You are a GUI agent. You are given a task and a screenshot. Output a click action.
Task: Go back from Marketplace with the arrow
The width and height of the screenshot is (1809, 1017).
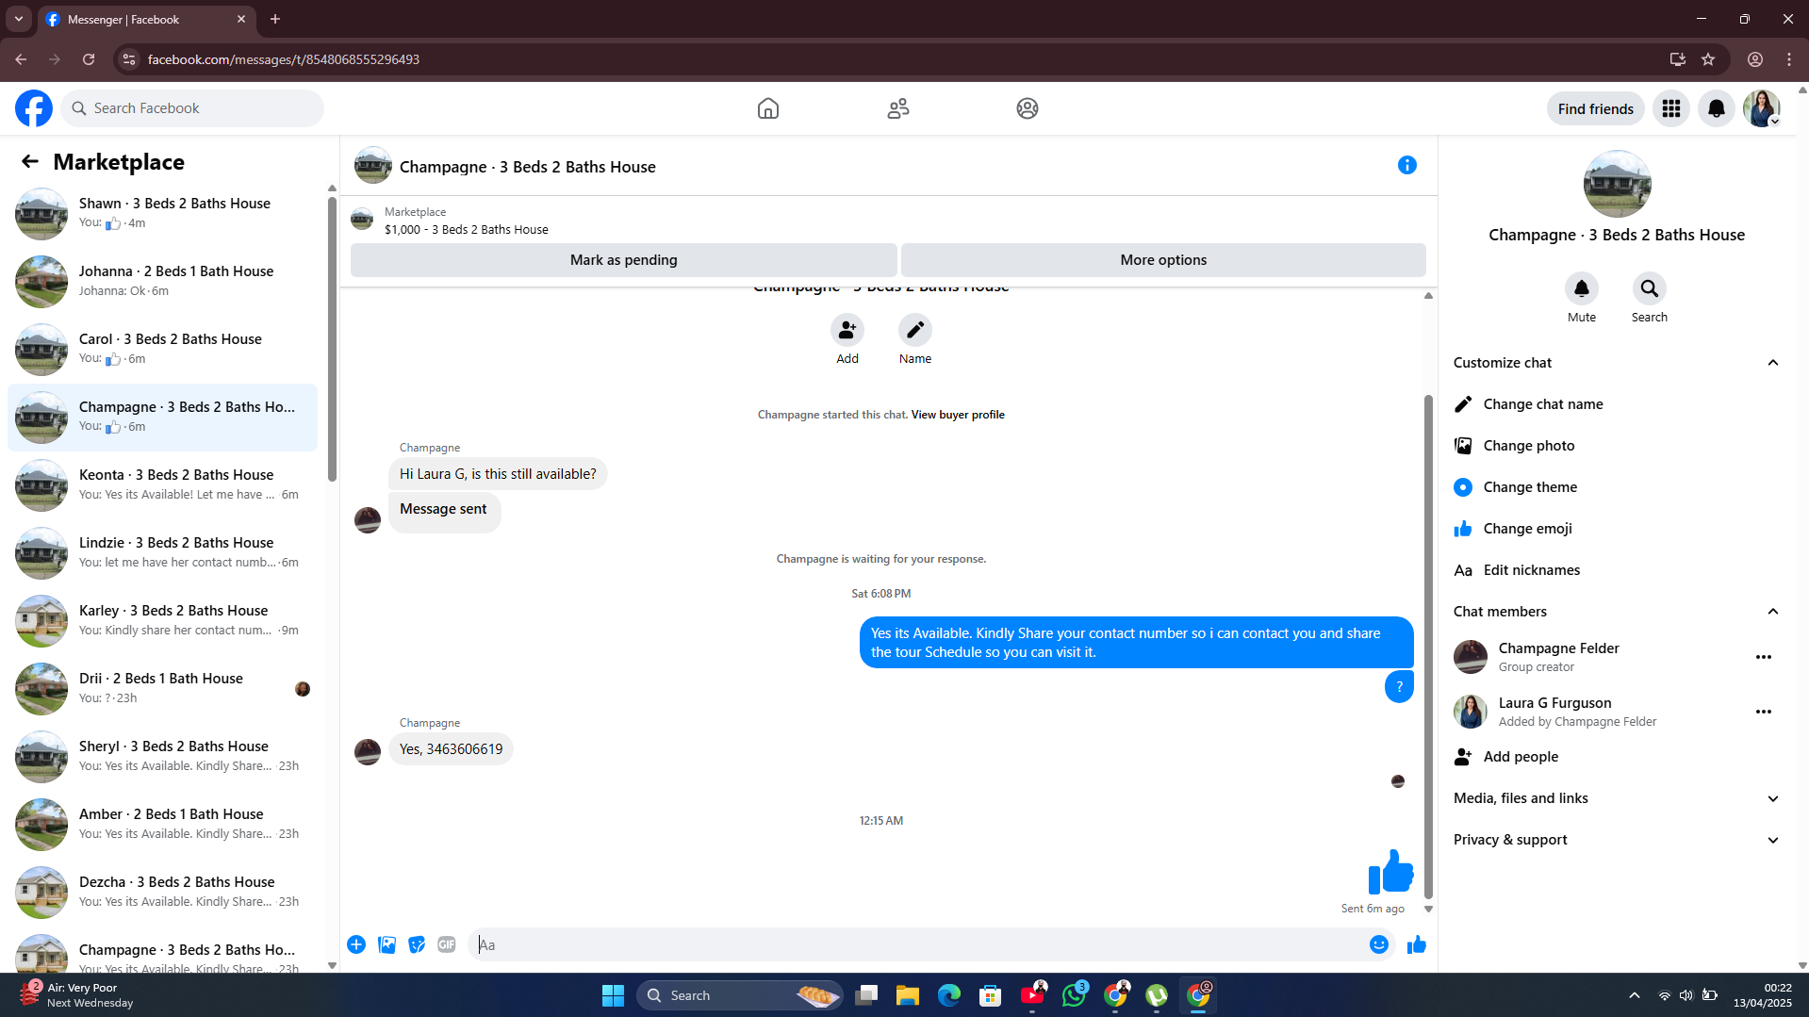pos(30,161)
